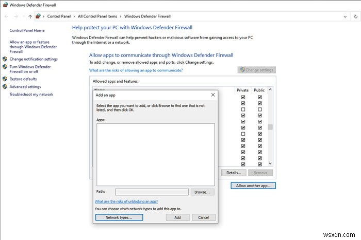Click the allowed apps scroll up arrow

click(x=270, y=89)
